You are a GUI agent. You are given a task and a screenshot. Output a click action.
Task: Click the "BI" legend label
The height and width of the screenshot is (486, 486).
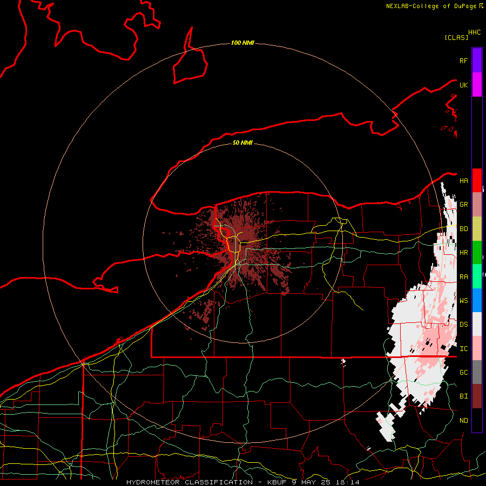click(x=463, y=396)
